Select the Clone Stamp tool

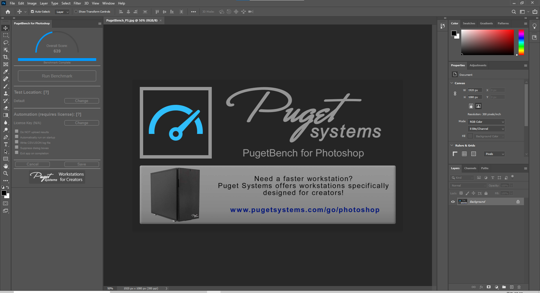pyautogui.click(x=6, y=93)
